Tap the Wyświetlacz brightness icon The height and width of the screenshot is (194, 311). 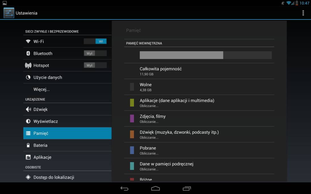tap(28, 121)
